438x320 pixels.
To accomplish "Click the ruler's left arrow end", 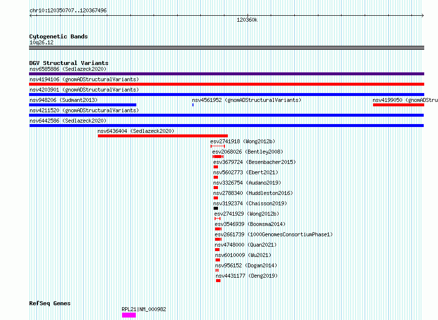I will coord(31,16).
